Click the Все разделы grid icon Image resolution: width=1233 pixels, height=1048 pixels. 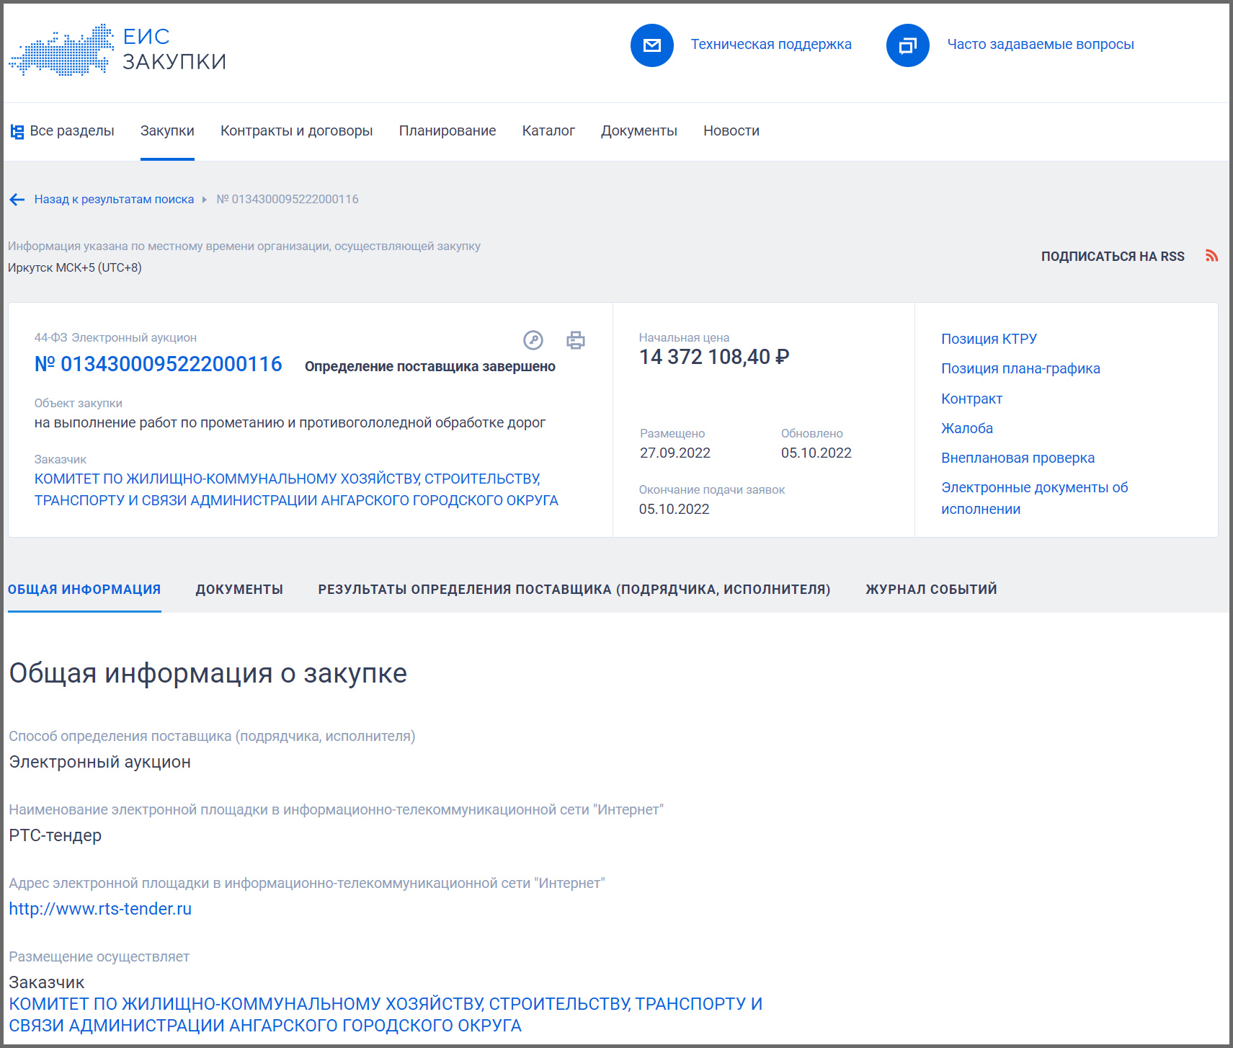pos(17,132)
